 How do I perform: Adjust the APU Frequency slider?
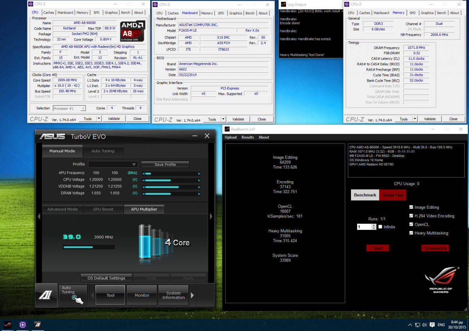[x=171, y=174]
